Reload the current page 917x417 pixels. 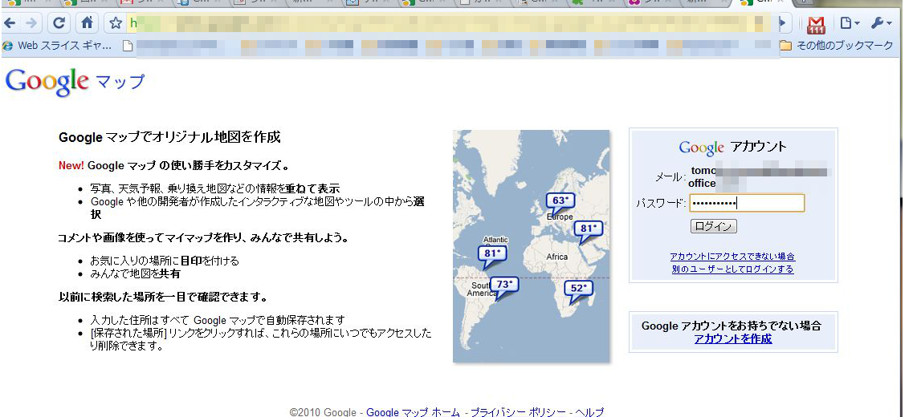(x=59, y=23)
